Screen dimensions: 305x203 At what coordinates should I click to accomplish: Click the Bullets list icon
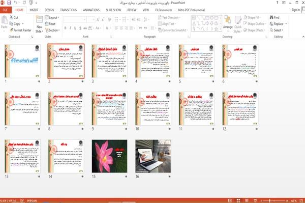pyautogui.click(x=116, y=19)
